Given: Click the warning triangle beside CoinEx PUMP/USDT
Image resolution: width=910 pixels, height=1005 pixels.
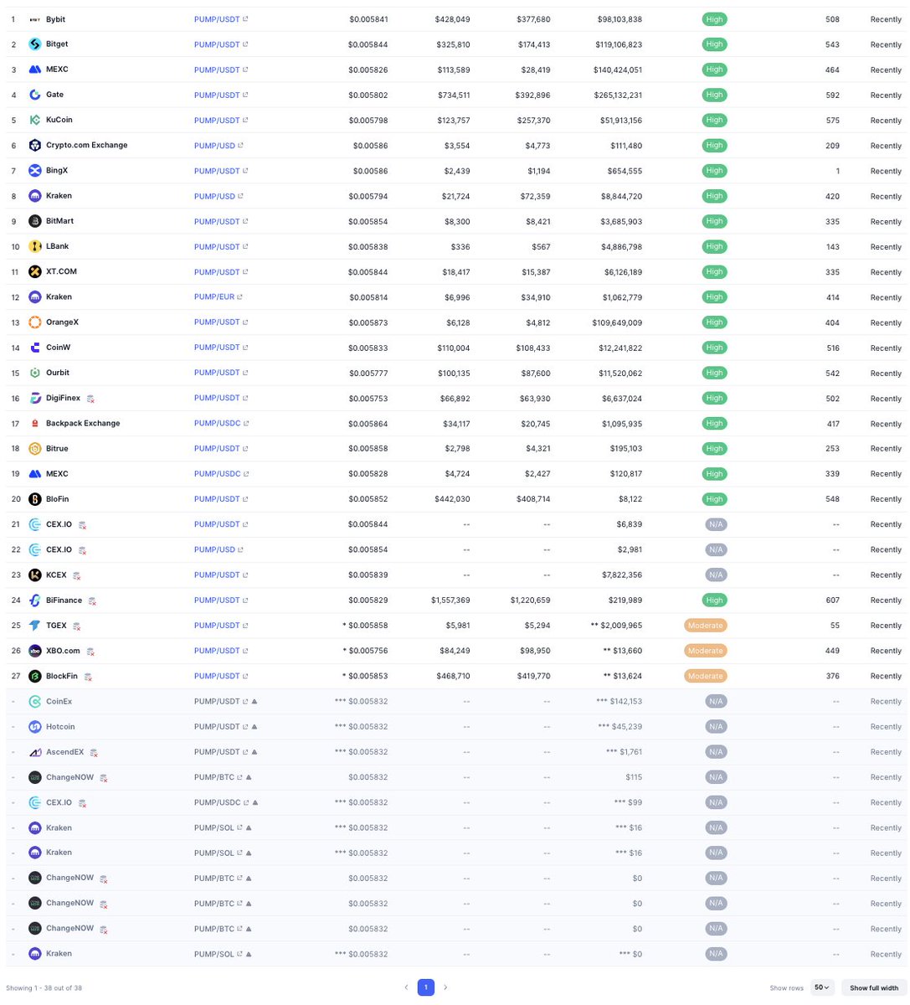Looking at the screenshot, I should [254, 701].
